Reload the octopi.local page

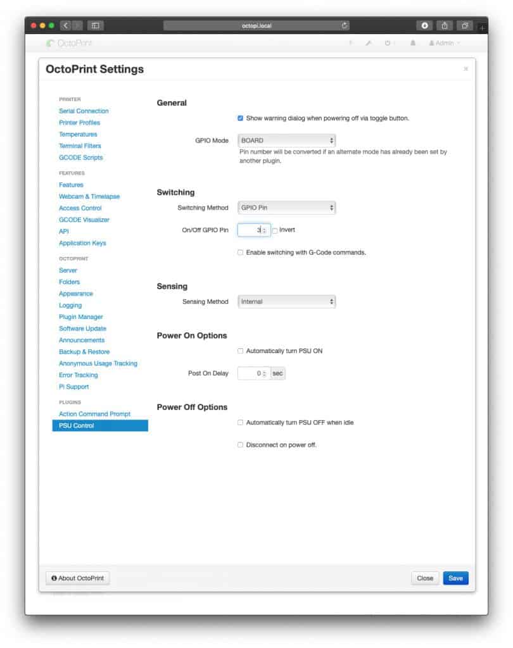coord(344,25)
